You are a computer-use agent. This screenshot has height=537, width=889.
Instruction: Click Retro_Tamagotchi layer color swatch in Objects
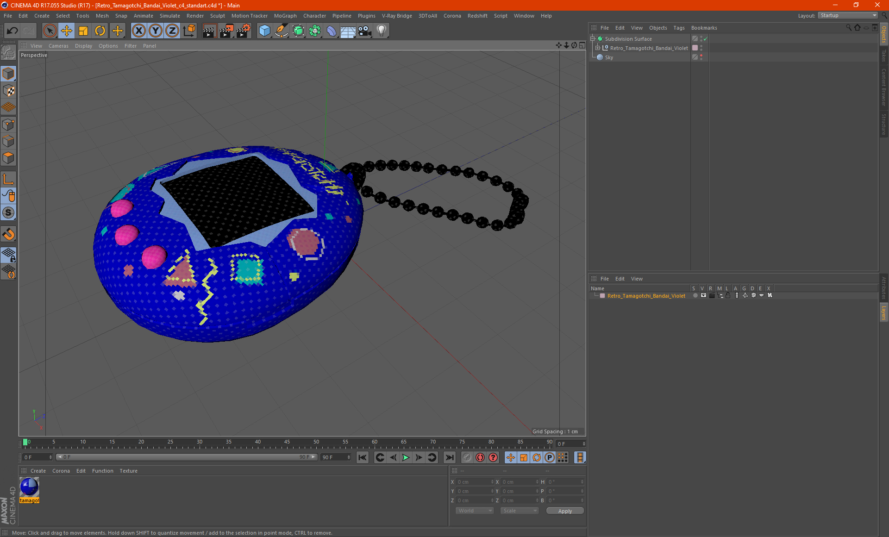click(x=695, y=48)
